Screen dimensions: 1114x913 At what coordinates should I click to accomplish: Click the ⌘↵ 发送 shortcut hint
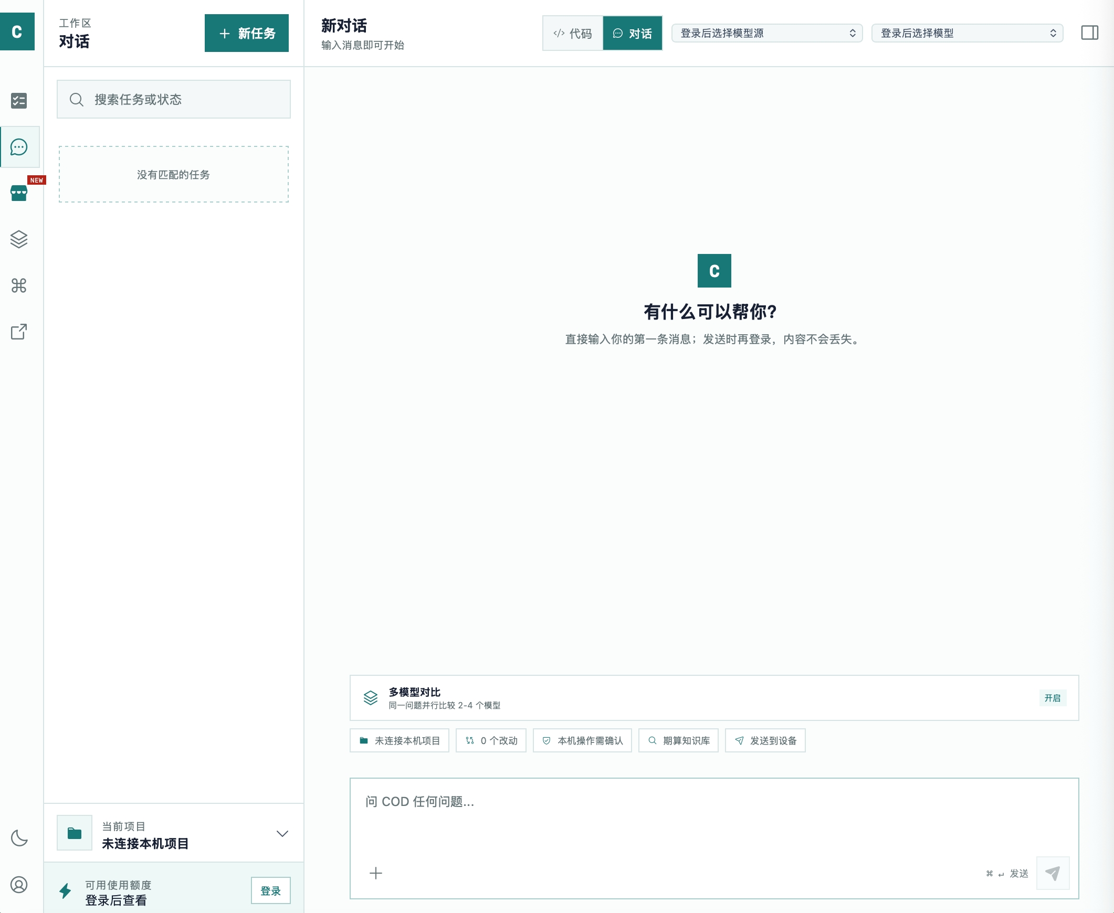(1007, 874)
